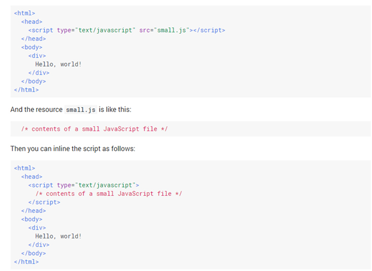Screen dimensions: 372x271
Task: Click the opening <html> tag in last code block
Action: 24,168
